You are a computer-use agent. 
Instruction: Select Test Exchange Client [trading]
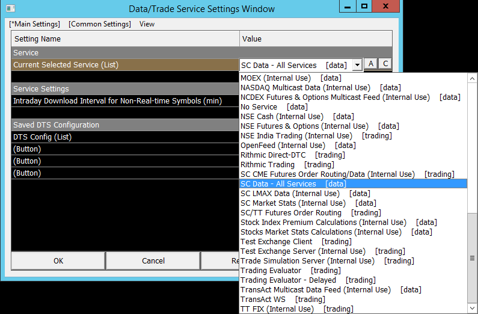(x=354, y=241)
